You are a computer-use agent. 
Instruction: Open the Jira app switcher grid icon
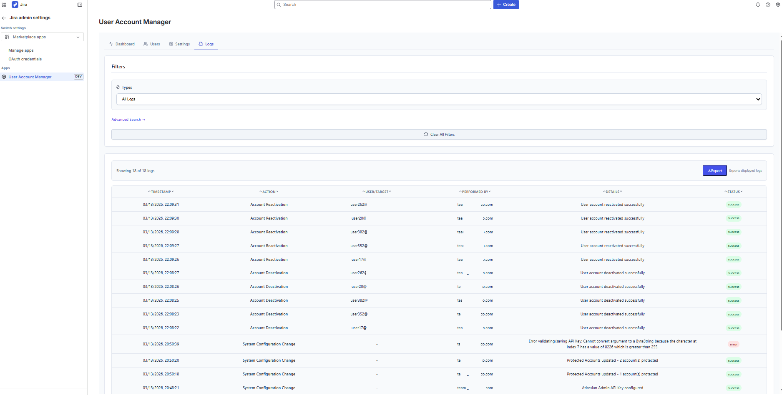coord(4,5)
